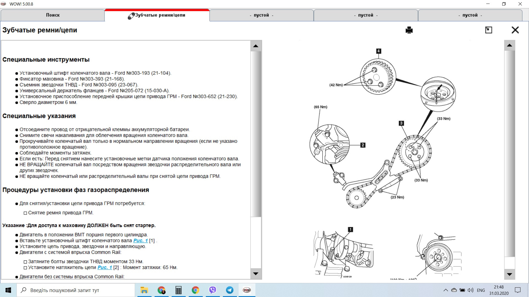Open File Explorer from the taskbar
The image size is (529, 297).
[144, 290]
